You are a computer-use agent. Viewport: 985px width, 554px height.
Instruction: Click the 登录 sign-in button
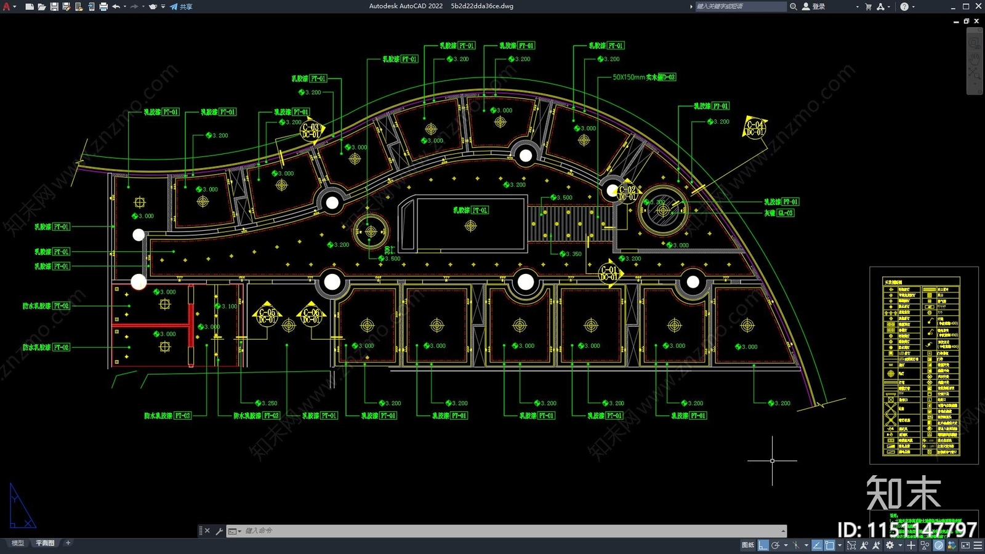coord(814,7)
